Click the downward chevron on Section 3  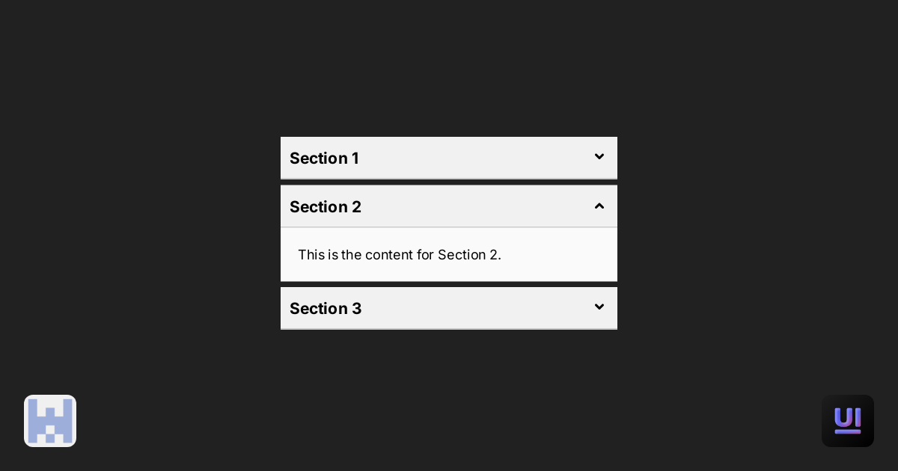[x=599, y=307]
